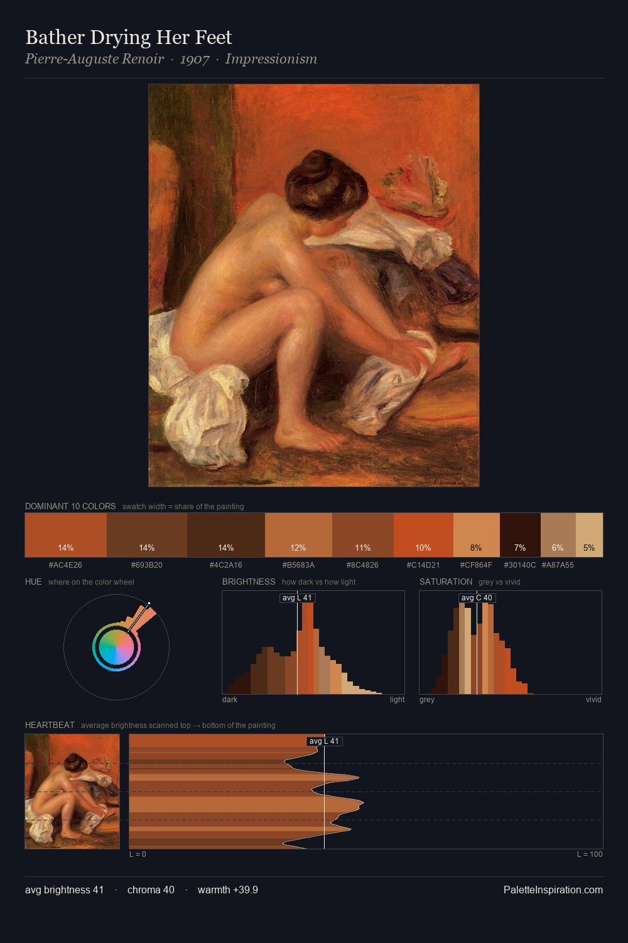Click the #AC4E26 hex code label
628x943 pixels.
click(x=65, y=565)
